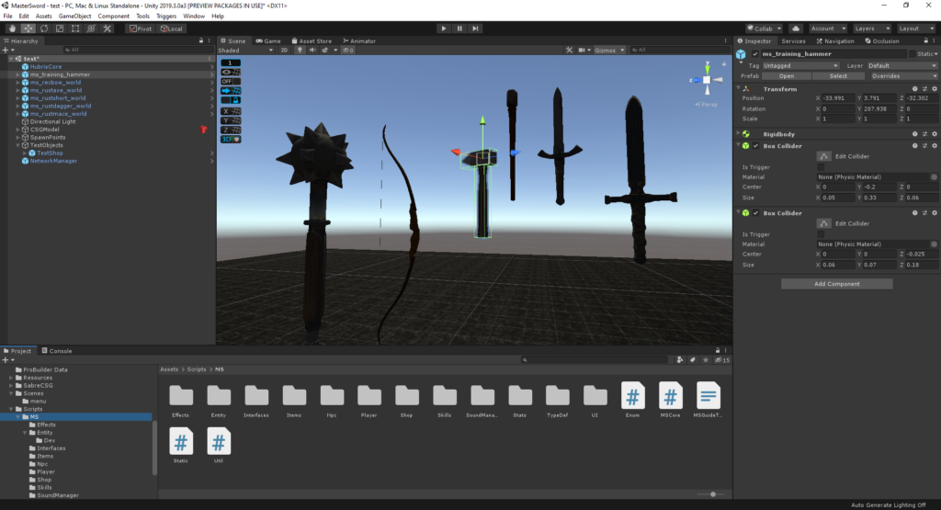
Task: Select the Enum script asset
Action: [x=632, y=396]
